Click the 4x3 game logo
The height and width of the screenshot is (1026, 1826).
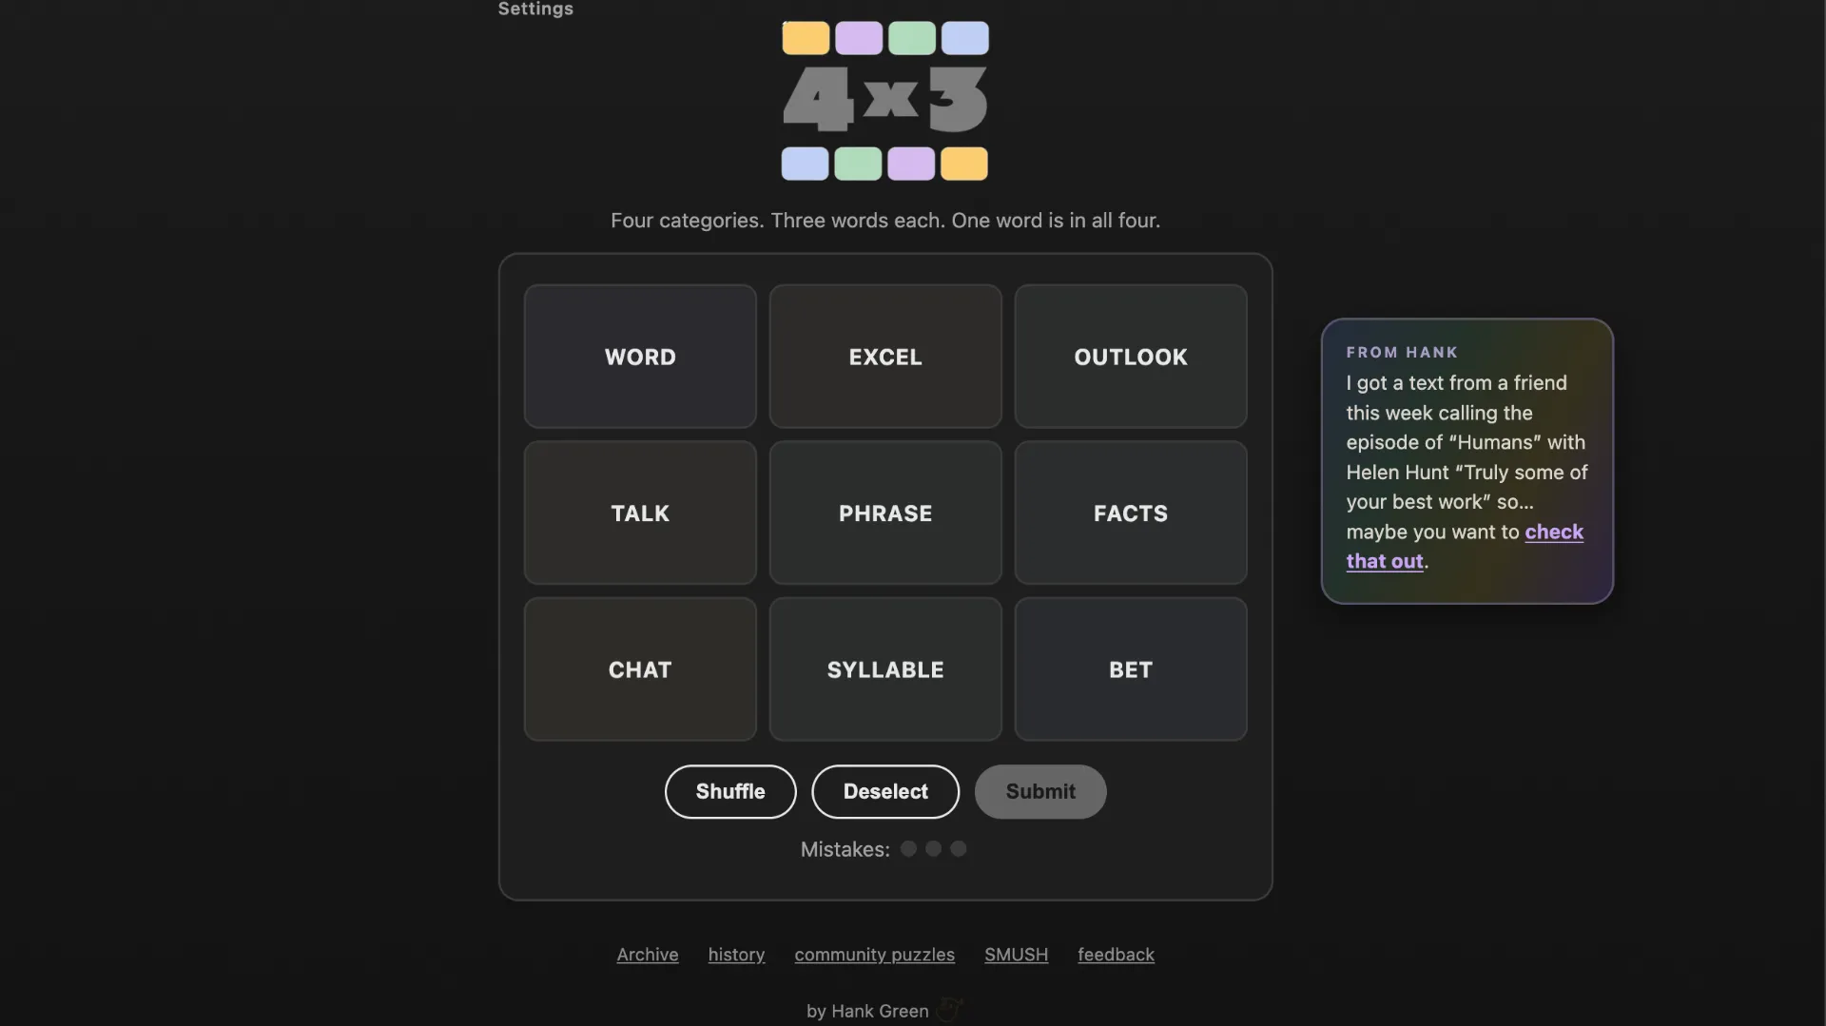coord(885,100)
